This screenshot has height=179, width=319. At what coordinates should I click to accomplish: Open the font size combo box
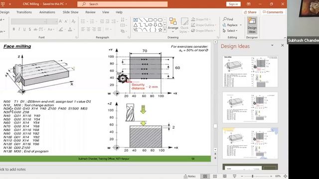point(52,21)
